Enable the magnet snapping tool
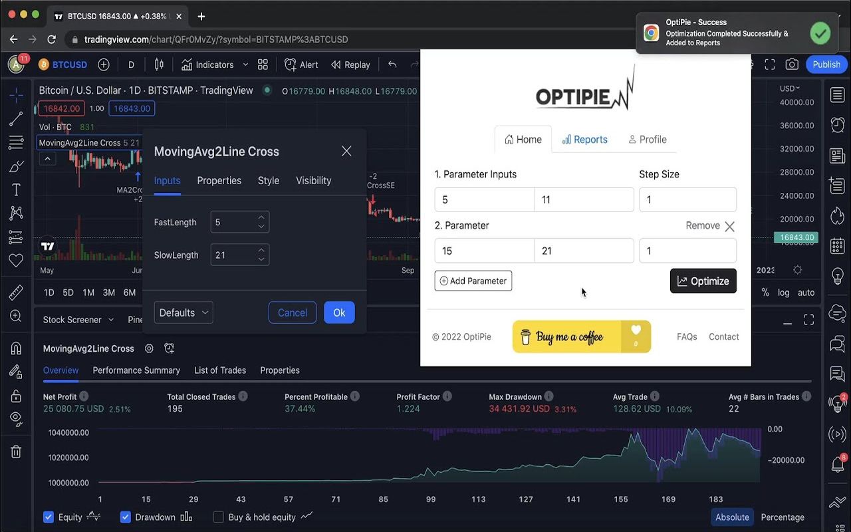The width and height of the screenshot is (851, 532). click(x=16, y=348)
